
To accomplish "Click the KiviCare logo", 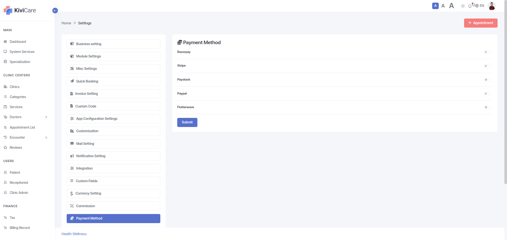I will [x=20, y=10].
